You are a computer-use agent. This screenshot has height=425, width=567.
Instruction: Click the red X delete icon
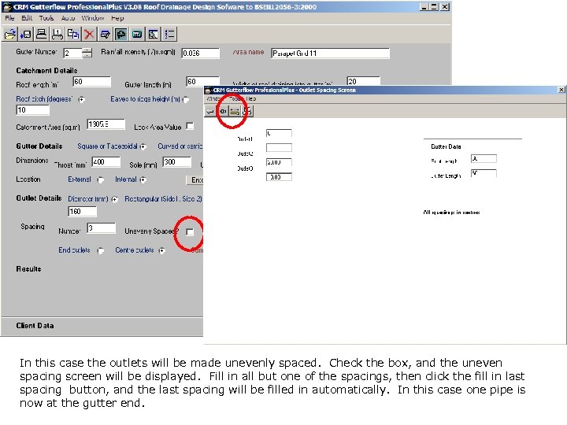[x=89, y=35]
